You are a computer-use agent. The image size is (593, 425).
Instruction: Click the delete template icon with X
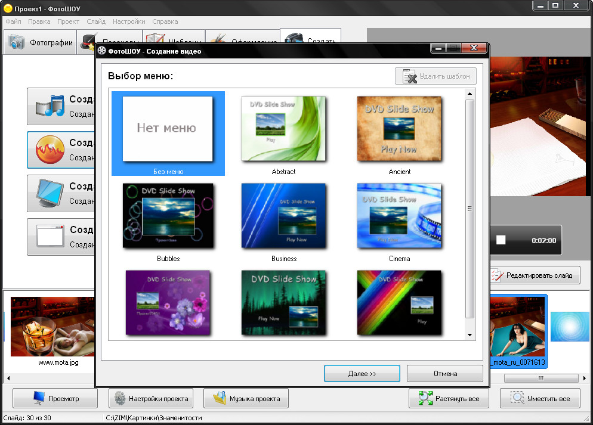(410, 76)
